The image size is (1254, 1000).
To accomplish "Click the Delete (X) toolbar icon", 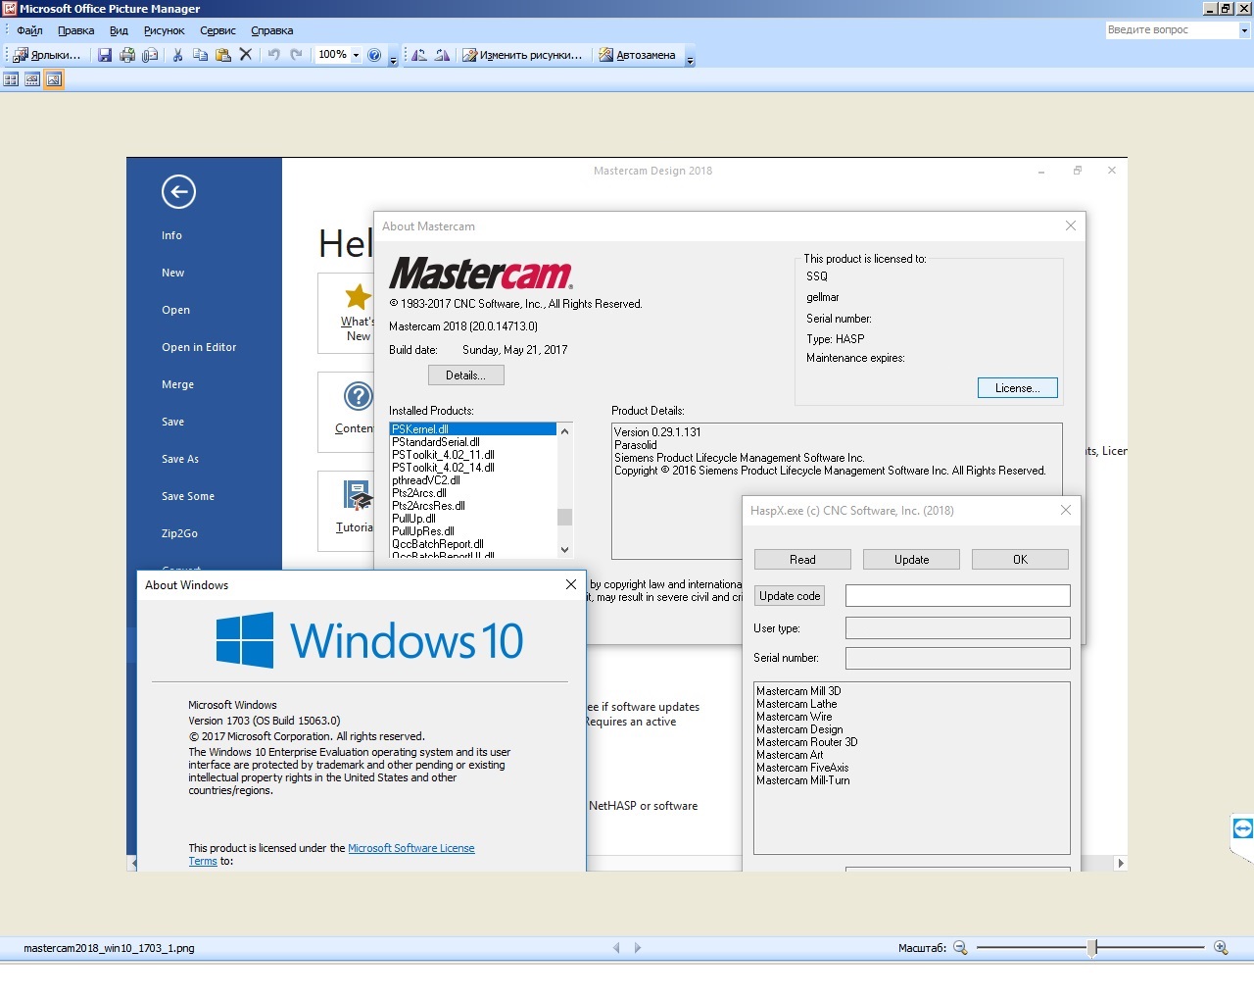I will click(246, 55).
